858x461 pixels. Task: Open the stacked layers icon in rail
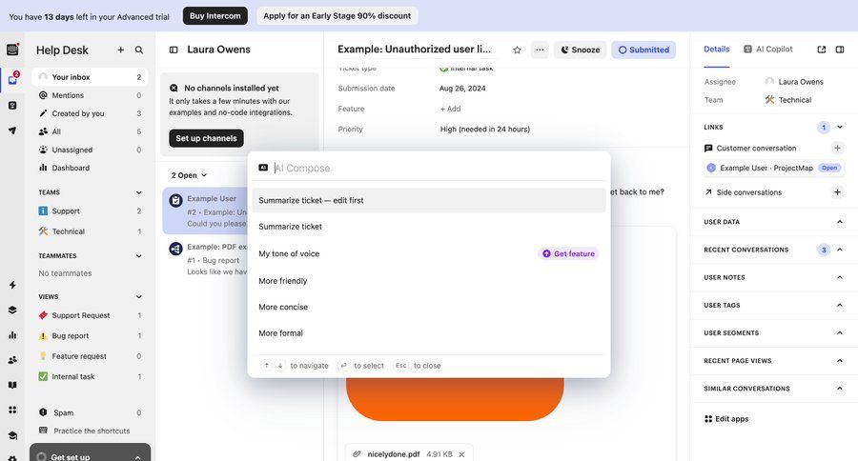pyautogui.click(x=12, y=311)
